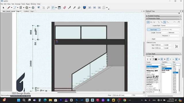Click the extension lines link icon
Viewport: 184px width, 103px height.
[176, 46]
